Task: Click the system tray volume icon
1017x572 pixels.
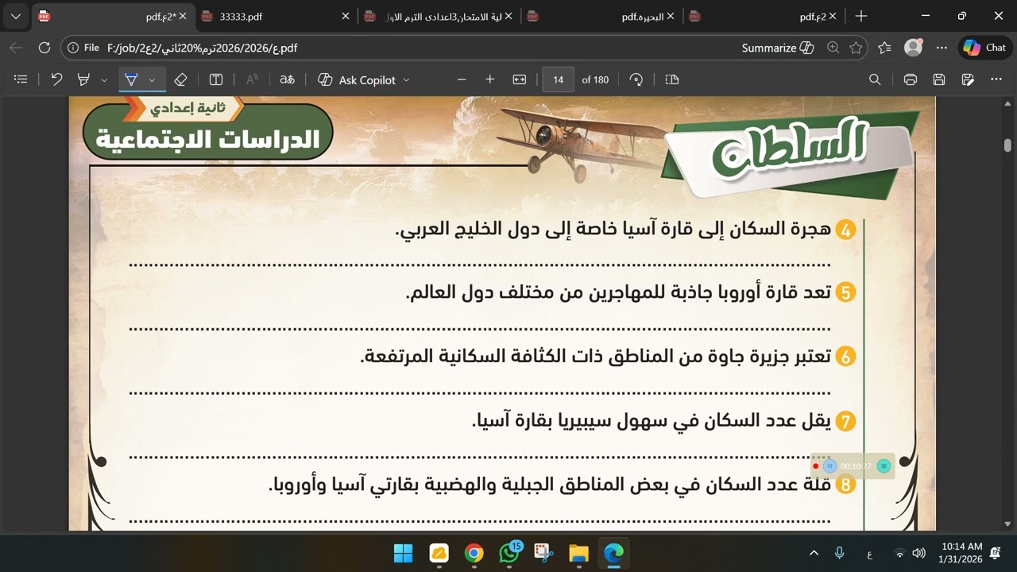Action: click(919, 553)
